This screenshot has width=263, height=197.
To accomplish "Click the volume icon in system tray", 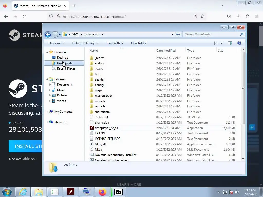I will 237,192.
